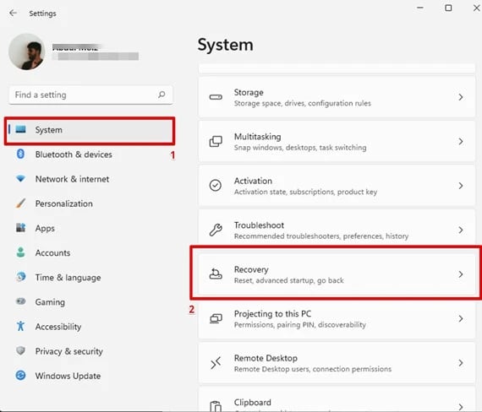482x412 pixels.
Task: Open Gaming settings label
Action: coord(50,302)
